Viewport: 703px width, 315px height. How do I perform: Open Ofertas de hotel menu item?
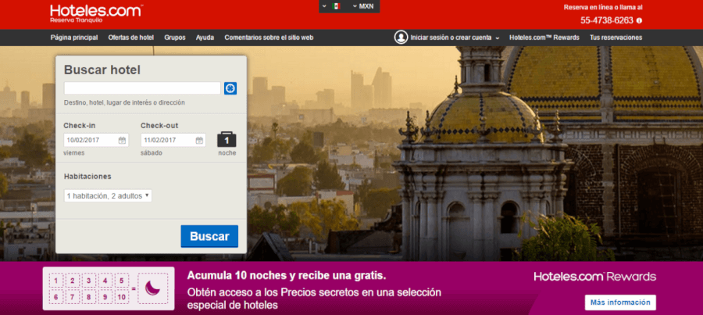pyautogui.click(x=131, y=38)
